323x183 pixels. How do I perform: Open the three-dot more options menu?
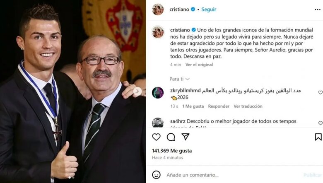318,10
